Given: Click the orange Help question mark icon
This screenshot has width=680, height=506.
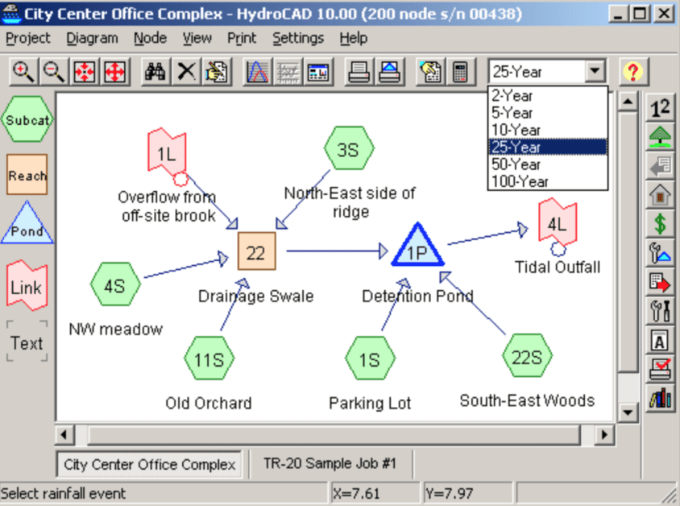Looking at the screenshot, I should coord(633,72).
